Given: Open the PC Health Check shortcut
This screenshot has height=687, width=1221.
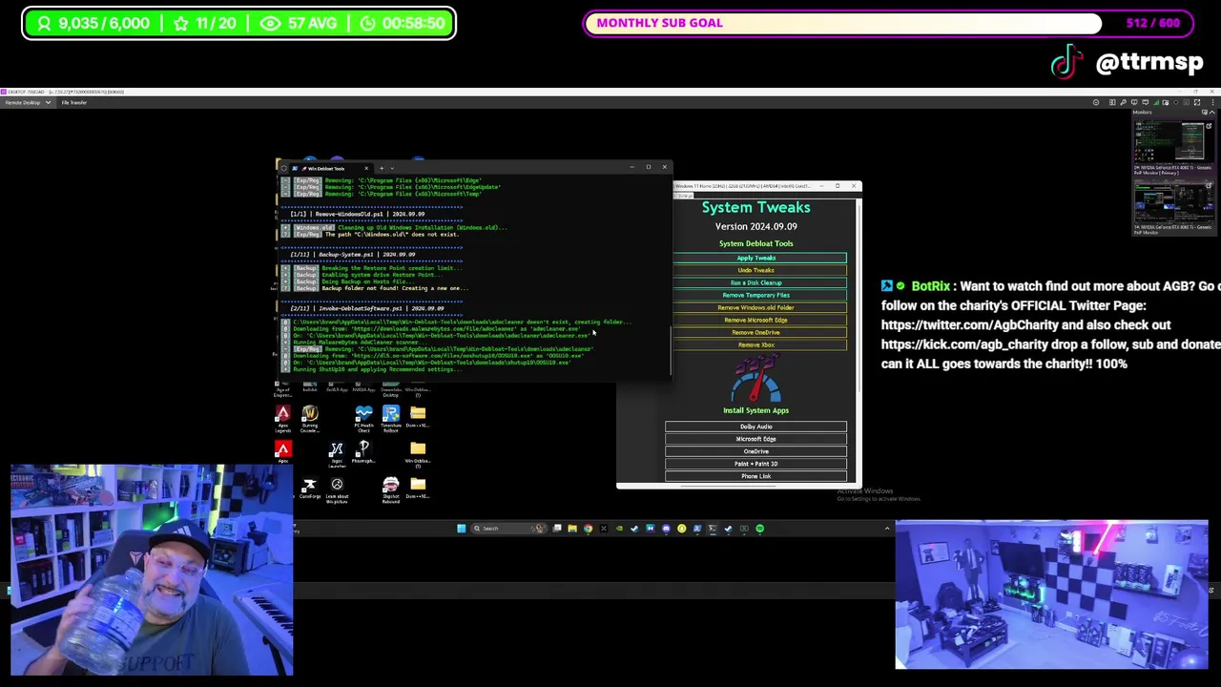Looking at the screenshot, I should point(363,418).
